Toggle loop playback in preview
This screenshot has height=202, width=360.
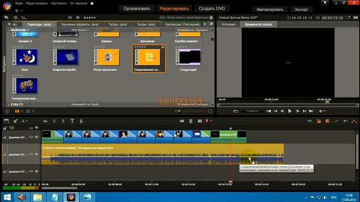coord(235,111)
